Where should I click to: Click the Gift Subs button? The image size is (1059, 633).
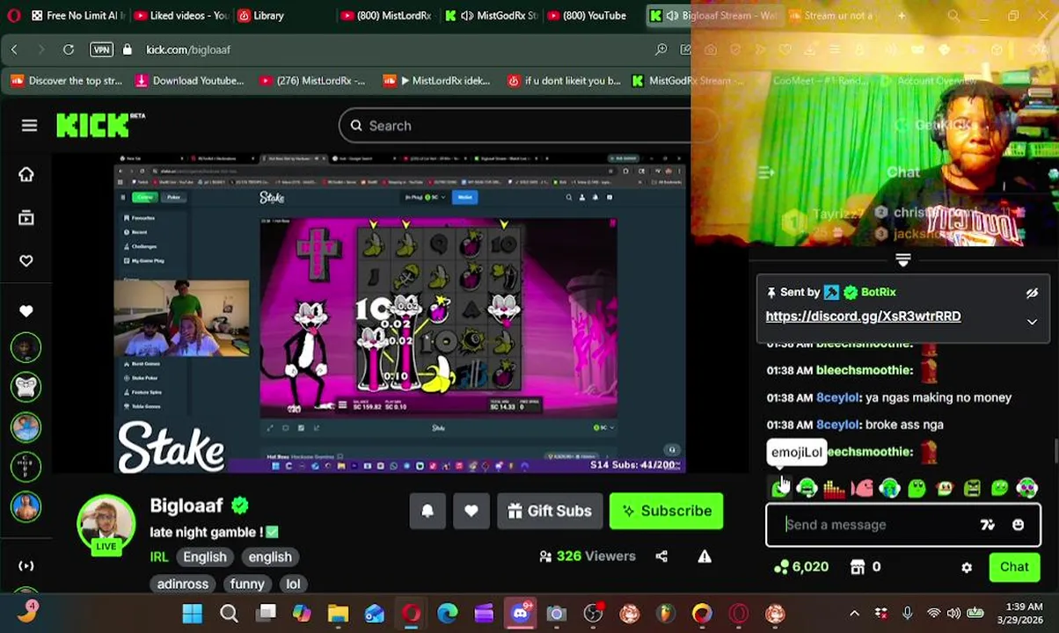coord(549,511)
